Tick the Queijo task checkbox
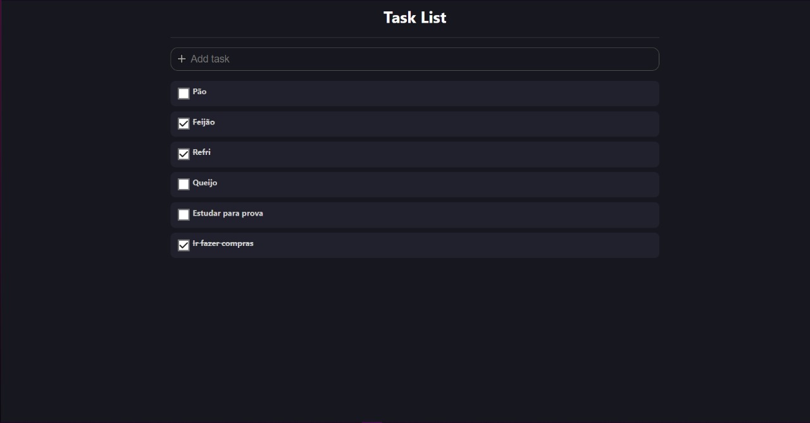Viewport: 810px width, 423px height. tap(184, 185)
